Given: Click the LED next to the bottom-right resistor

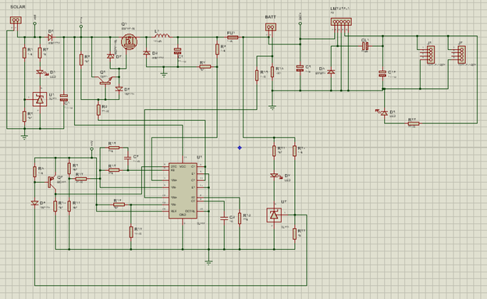Looking at the screenshot, I should pyautogui.click(x=384, y=113).
